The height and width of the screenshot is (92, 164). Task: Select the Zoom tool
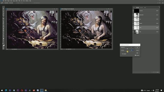click(x=3, y=40)
